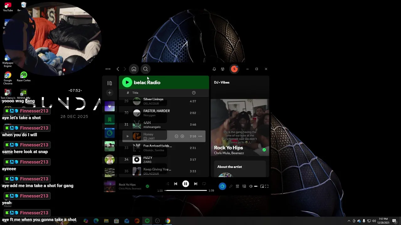Open Connect to a device
401x225 pixels.
click(244, 186)
